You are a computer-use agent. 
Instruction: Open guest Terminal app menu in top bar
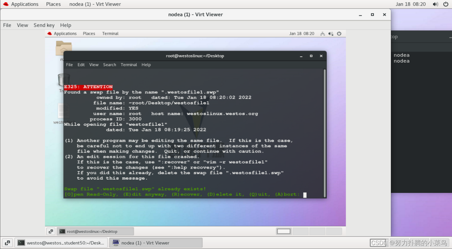[110, 34]
